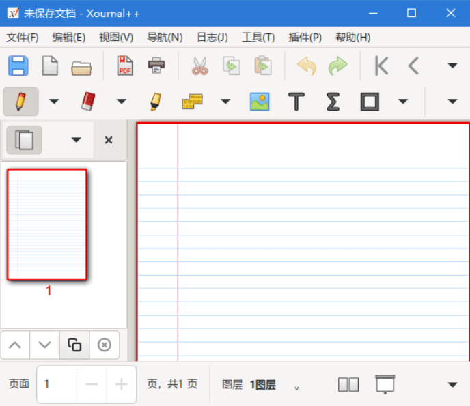Open the 工具(T) menu

pos(258,38)
